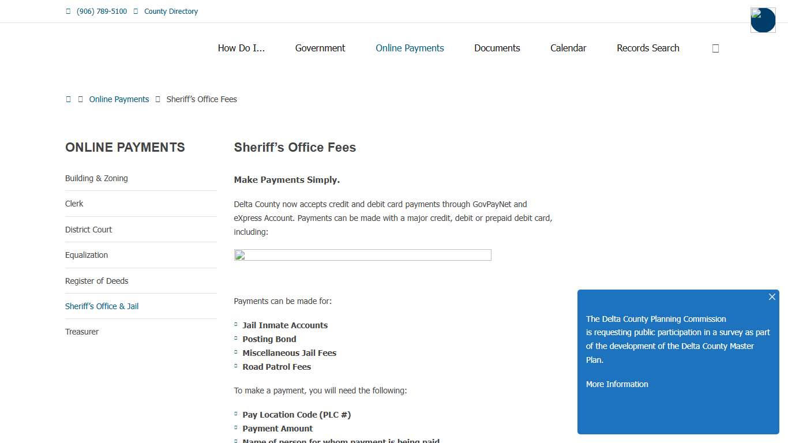This screenshot has width=788, height=443.
Task: Open search using the magnifier icon
Action: [x=715, y=48]
